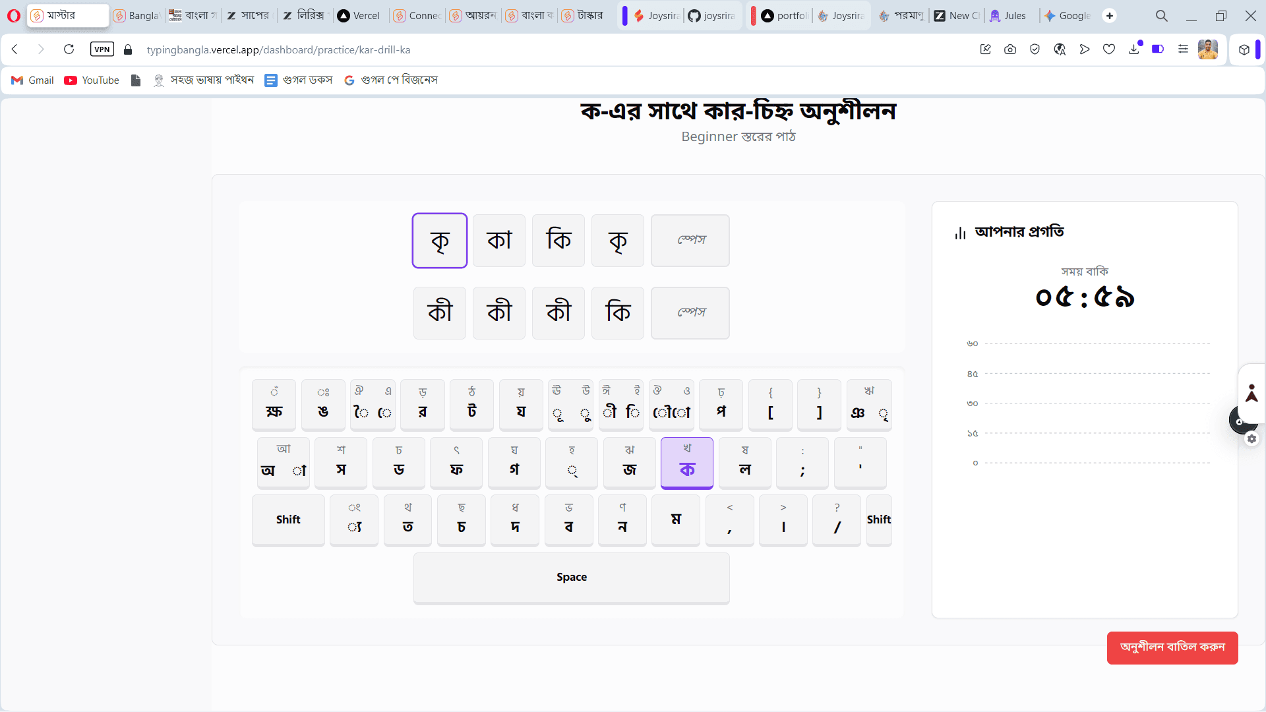This screenshot has height=712, width=1266.
Task: Open the ad blocker shield icon
Action: point(1035,49)
